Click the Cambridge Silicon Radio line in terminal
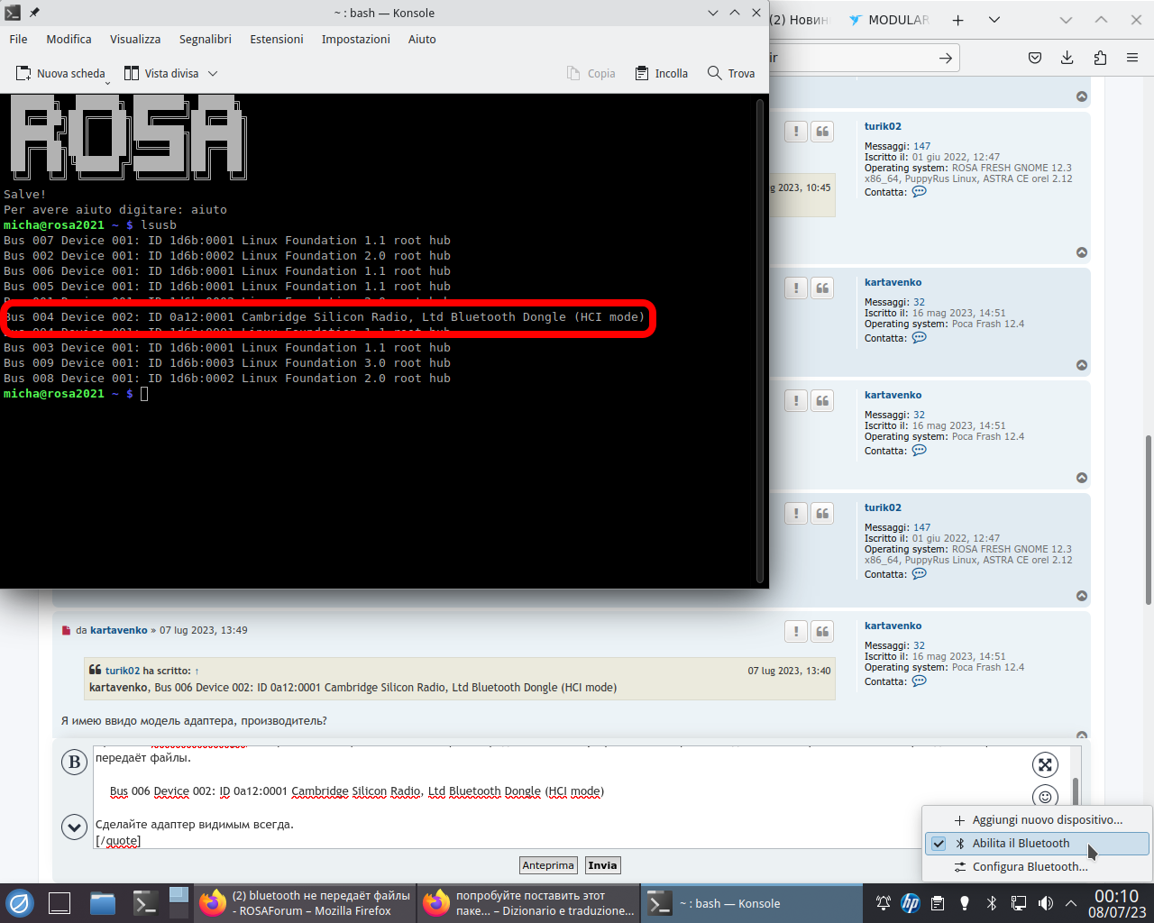This screenshot has width=1154, height=923. click(x=325, y=317)
